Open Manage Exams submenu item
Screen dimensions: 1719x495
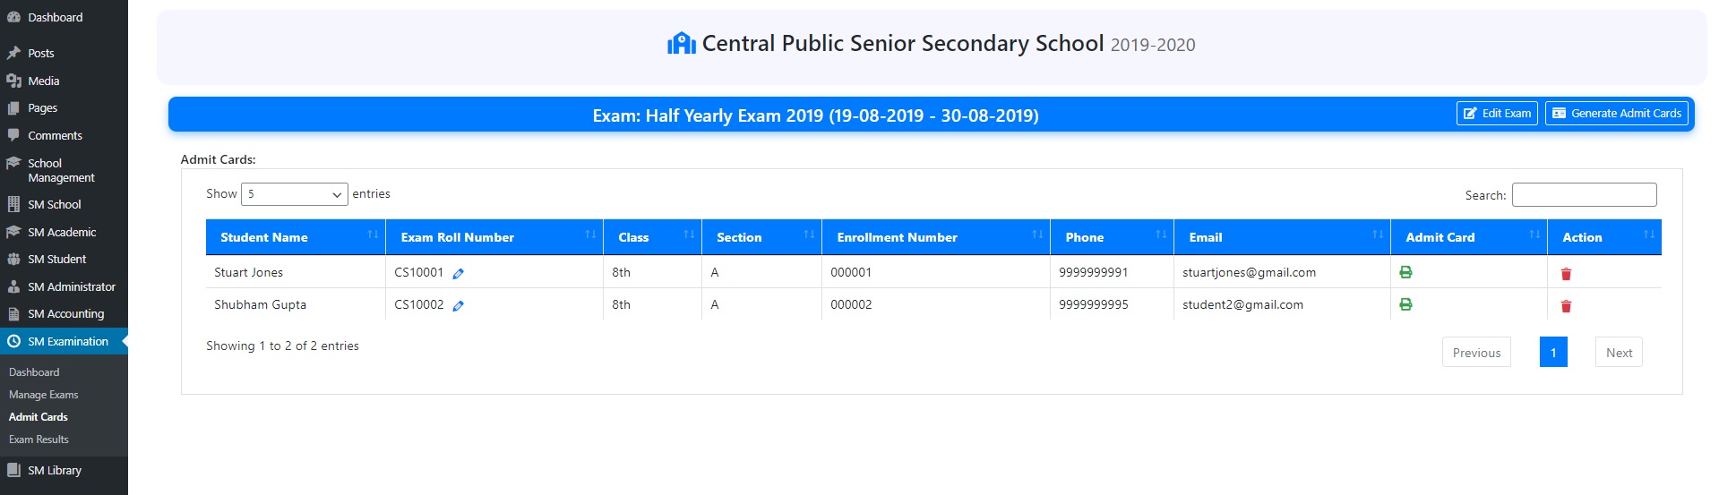coord(44,395)
